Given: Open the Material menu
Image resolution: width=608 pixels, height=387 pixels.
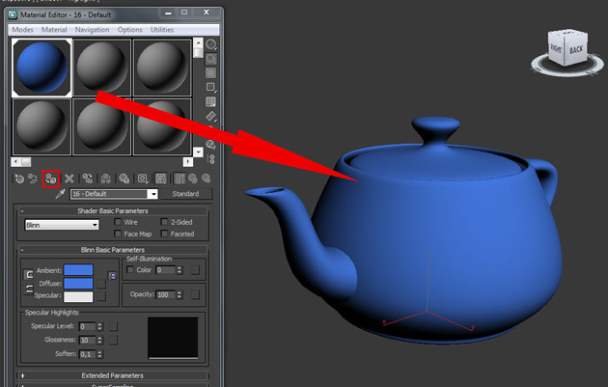Looking at the screenshot, I should [54, 30].
